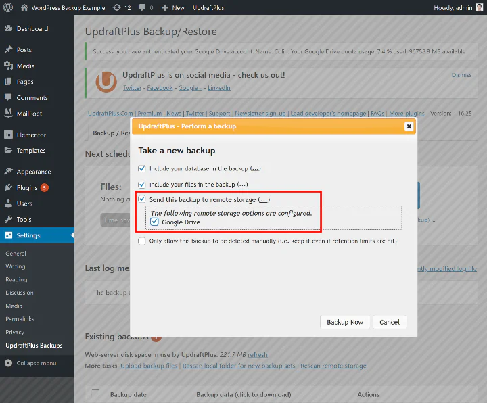Image resolution: width=487 pixels, height=403 pixels.
Task: Click the Tools wrench icon
Action: tap(8, 219)
